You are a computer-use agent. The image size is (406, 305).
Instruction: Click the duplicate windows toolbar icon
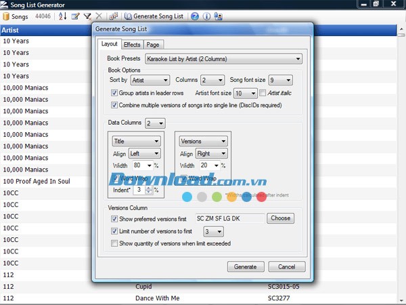pyautogui.click(x=113, y=16)
